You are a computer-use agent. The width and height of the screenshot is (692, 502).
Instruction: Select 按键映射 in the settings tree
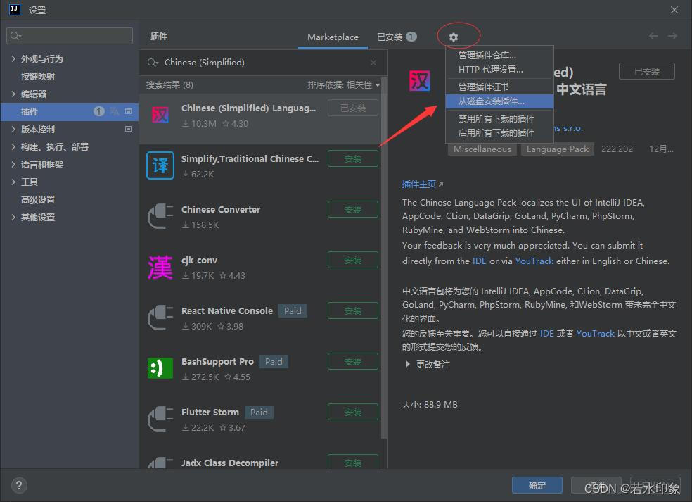[38, 76]
